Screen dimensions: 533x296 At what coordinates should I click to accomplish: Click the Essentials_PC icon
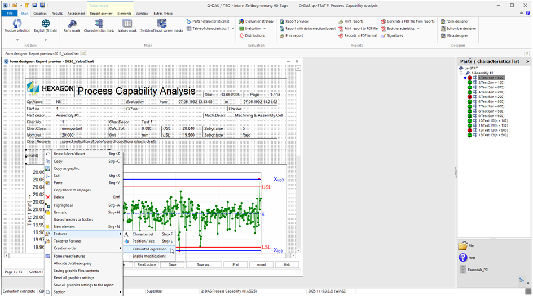(462, 270)
